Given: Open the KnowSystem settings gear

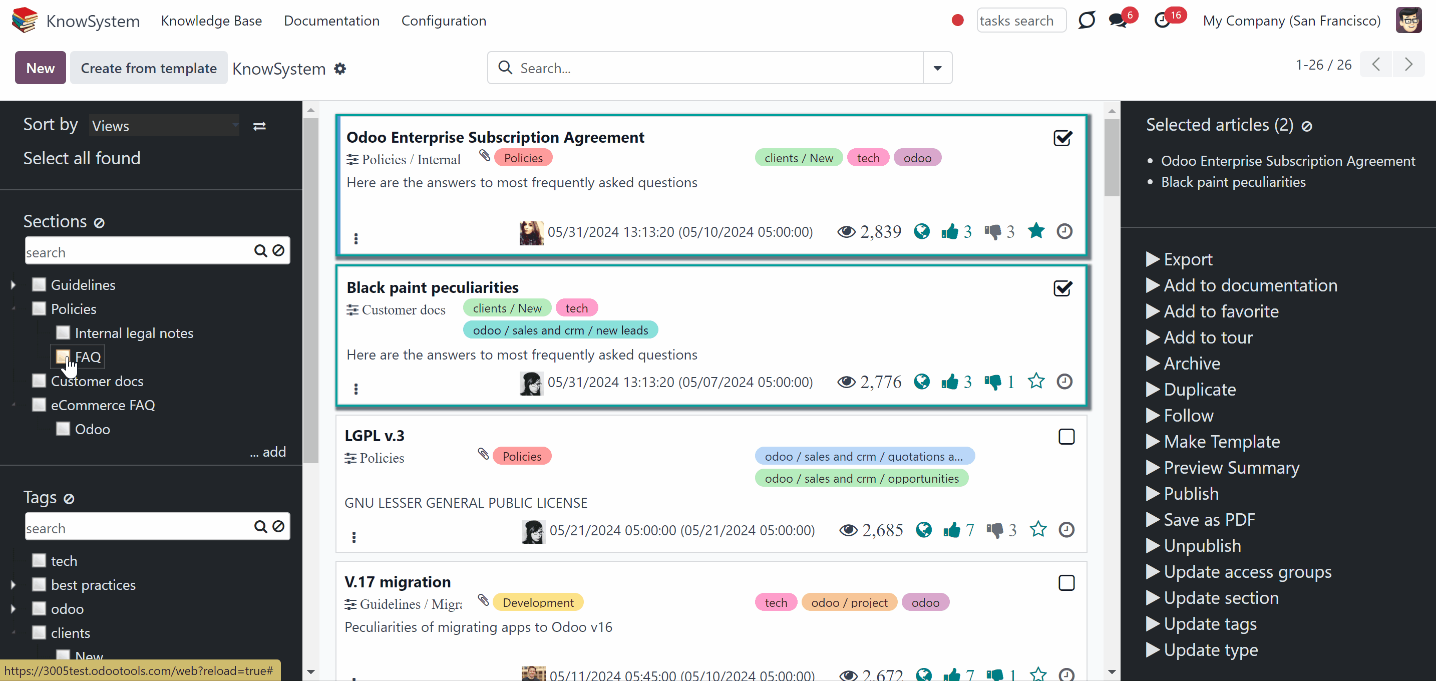Looking at the screenshot, I should click(340, 69).
